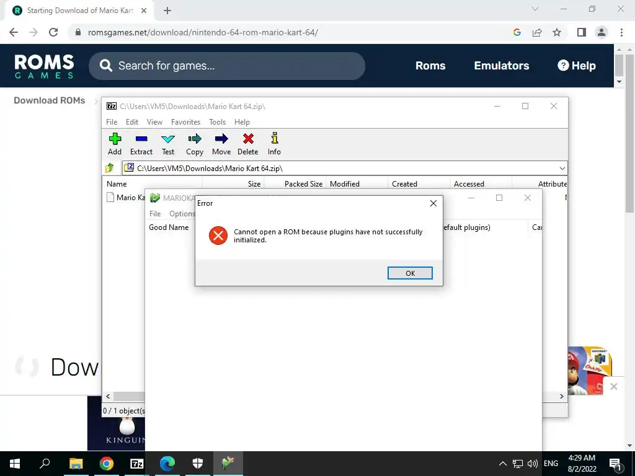Viewport: 635px width, 476px height.
Task: Click OK in the Error dialog
Action: coord(410,273)
